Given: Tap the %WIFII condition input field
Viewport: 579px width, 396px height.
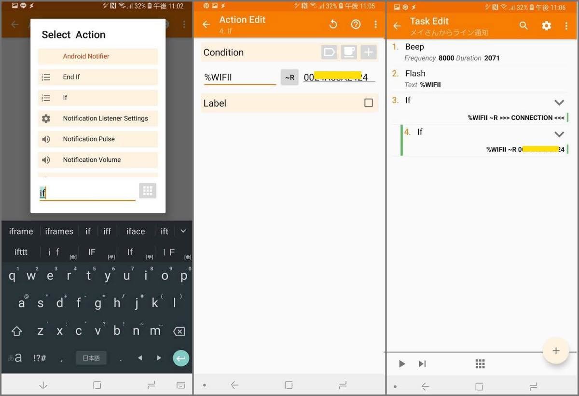Looking at the screenshot, I should (240, 77).
